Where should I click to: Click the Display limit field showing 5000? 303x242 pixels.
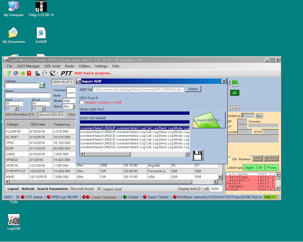[216, 189]
